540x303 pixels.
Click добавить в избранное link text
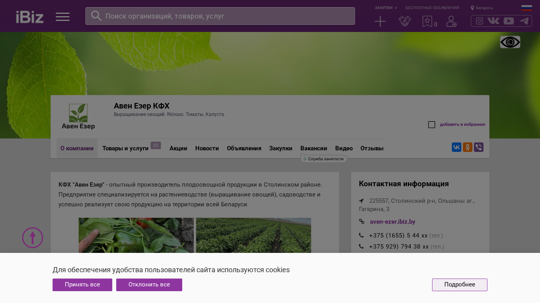(x=463, y=125)
